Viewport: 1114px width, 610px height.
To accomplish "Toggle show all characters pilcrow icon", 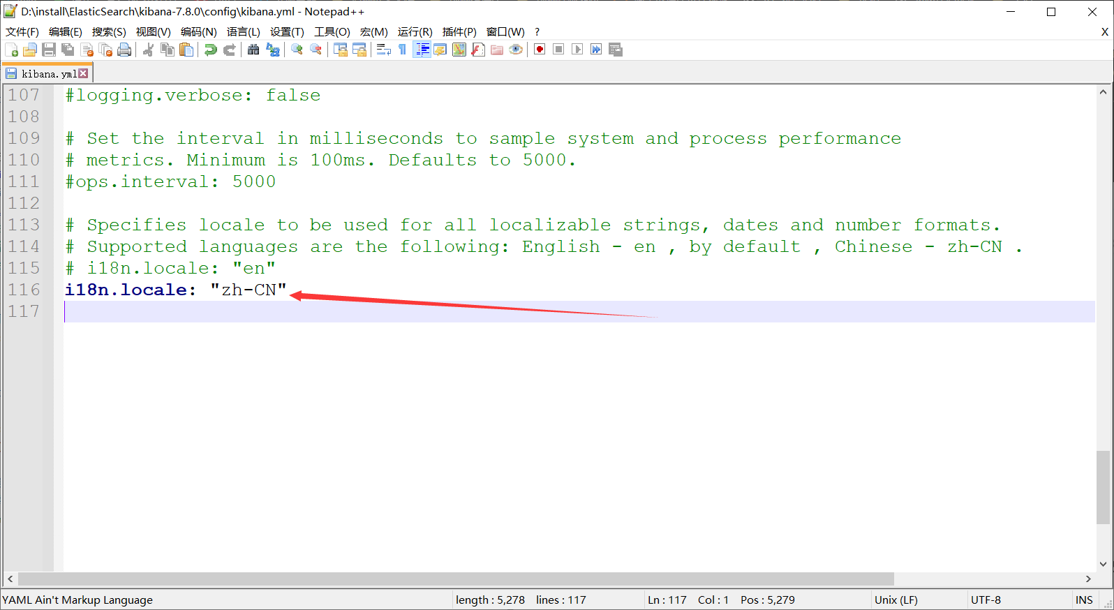I will point(402,50).
